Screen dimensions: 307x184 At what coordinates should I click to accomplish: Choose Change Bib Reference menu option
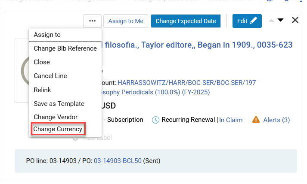click(x=65, y=48)
